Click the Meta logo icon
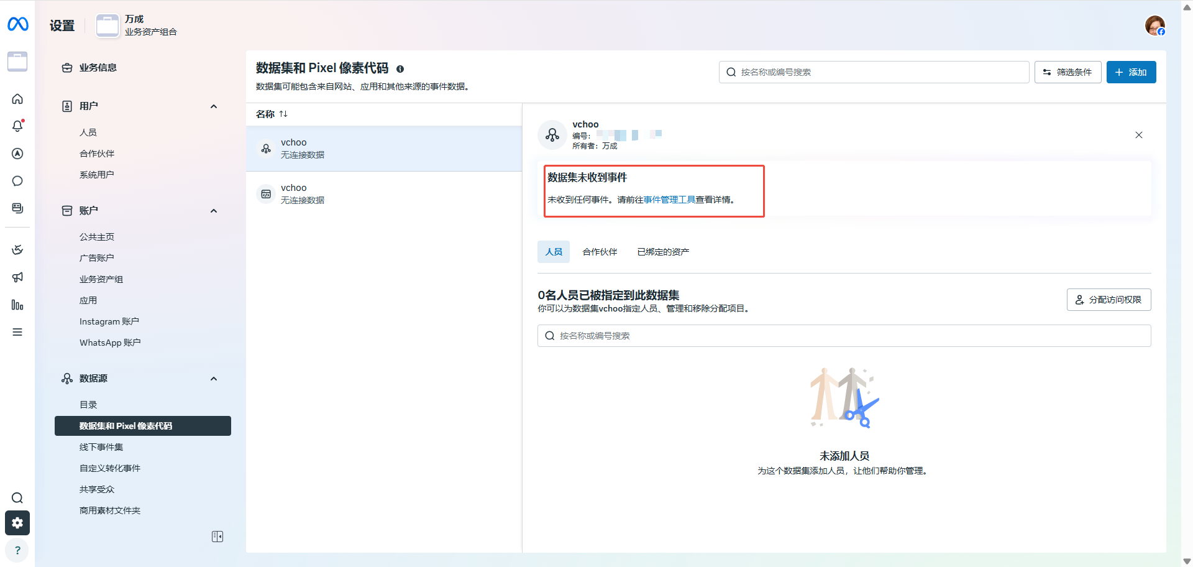Viewport: 1193px width, 567px height. (17, 24)
